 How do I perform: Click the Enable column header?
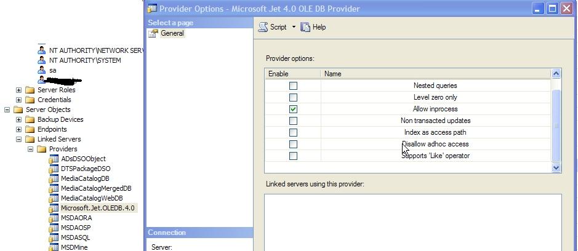pos(292,74)
